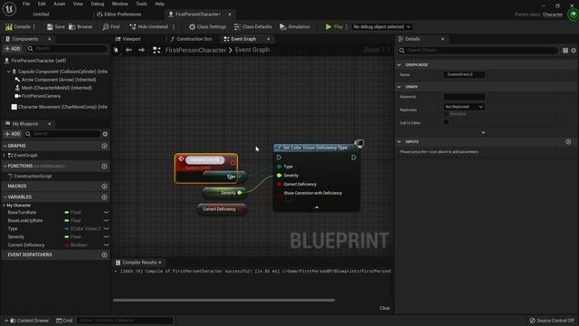Toggle Hide Unrelated nodes

(148, 26)
